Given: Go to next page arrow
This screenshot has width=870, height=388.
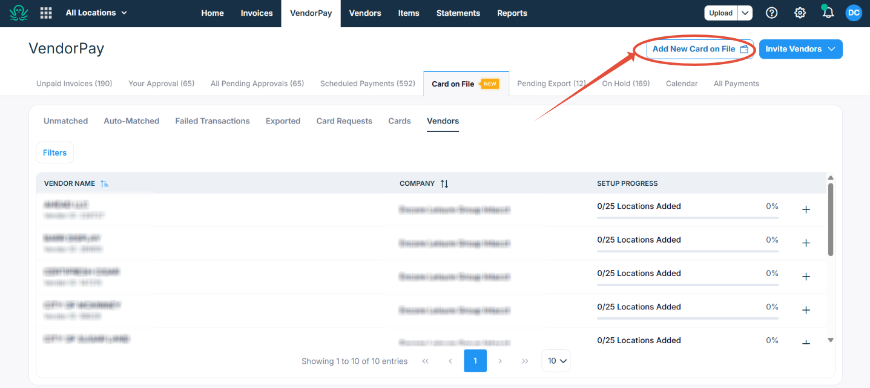Looking at the screenshot, I should click(x=500, y=361).
